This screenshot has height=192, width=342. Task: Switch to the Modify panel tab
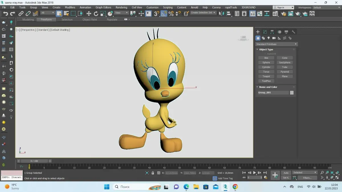[265, 32]
